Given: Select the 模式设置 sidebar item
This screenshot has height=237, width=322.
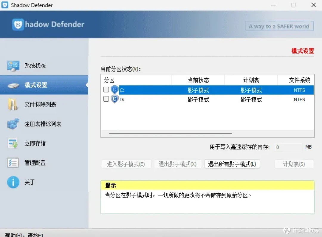Looking at the screenshot, I should point(44,85).
